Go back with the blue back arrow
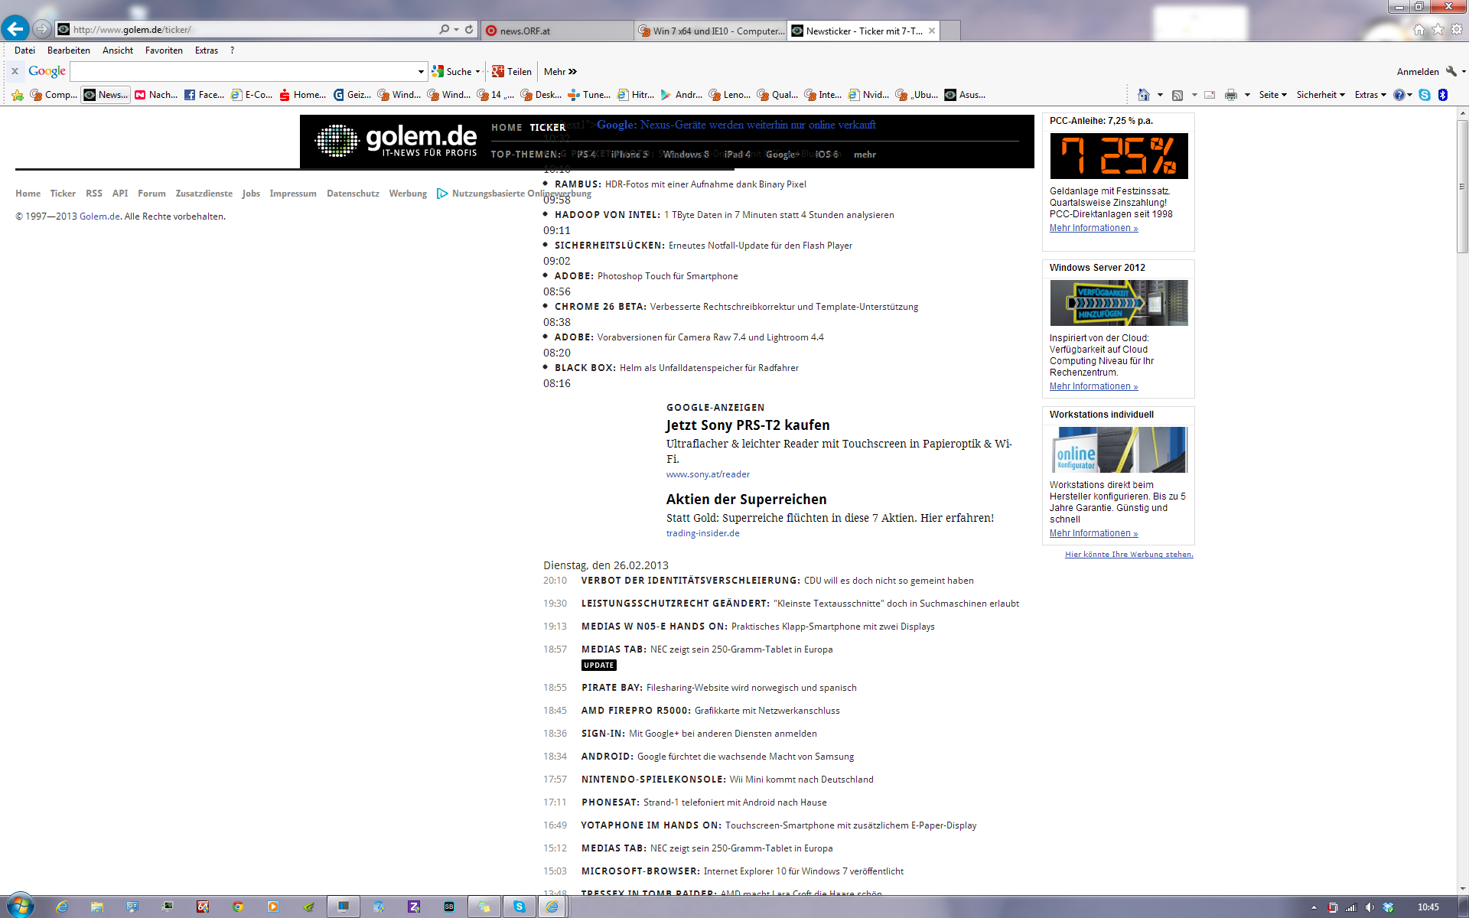This screenshot has height=918, width=1469. click(x=15, y=29)
